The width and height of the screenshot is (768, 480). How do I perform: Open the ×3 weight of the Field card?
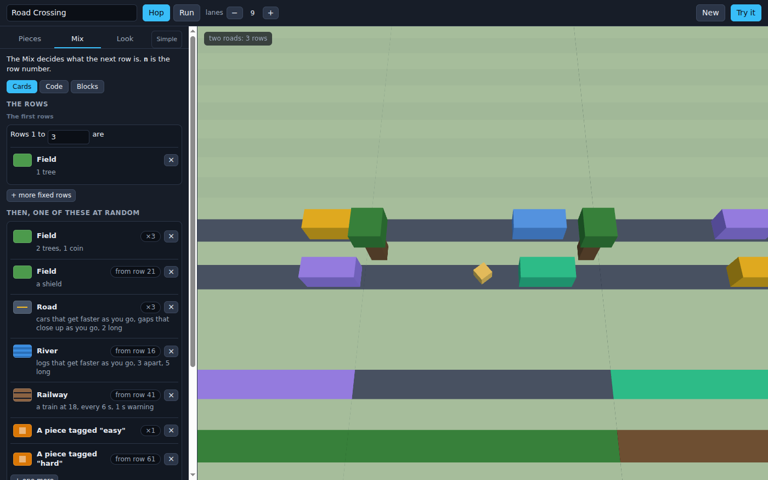150,236
